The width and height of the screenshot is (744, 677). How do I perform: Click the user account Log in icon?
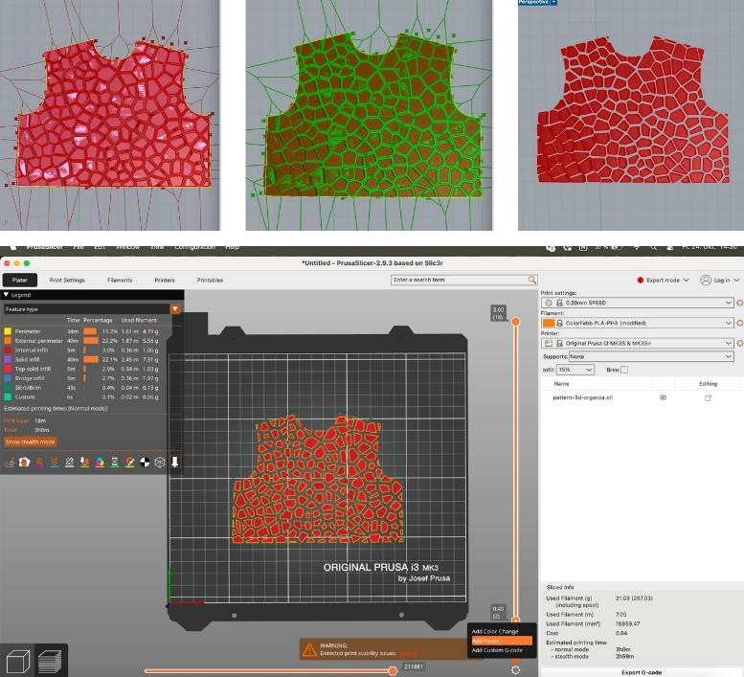click(x=706, y=280)
